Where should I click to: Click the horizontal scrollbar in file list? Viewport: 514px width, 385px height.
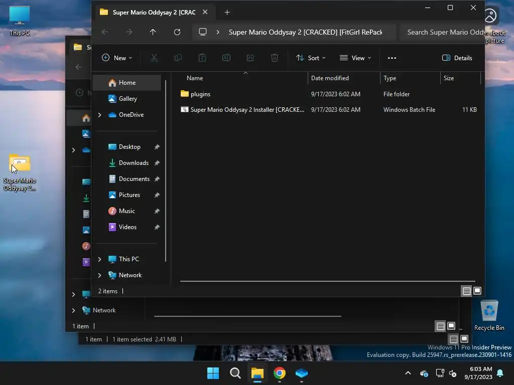pos(327,281)
